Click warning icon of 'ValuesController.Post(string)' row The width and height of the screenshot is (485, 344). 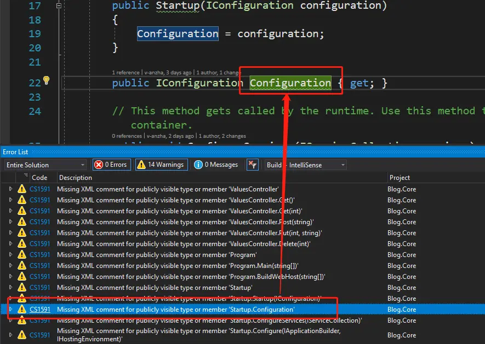(22, 221)
